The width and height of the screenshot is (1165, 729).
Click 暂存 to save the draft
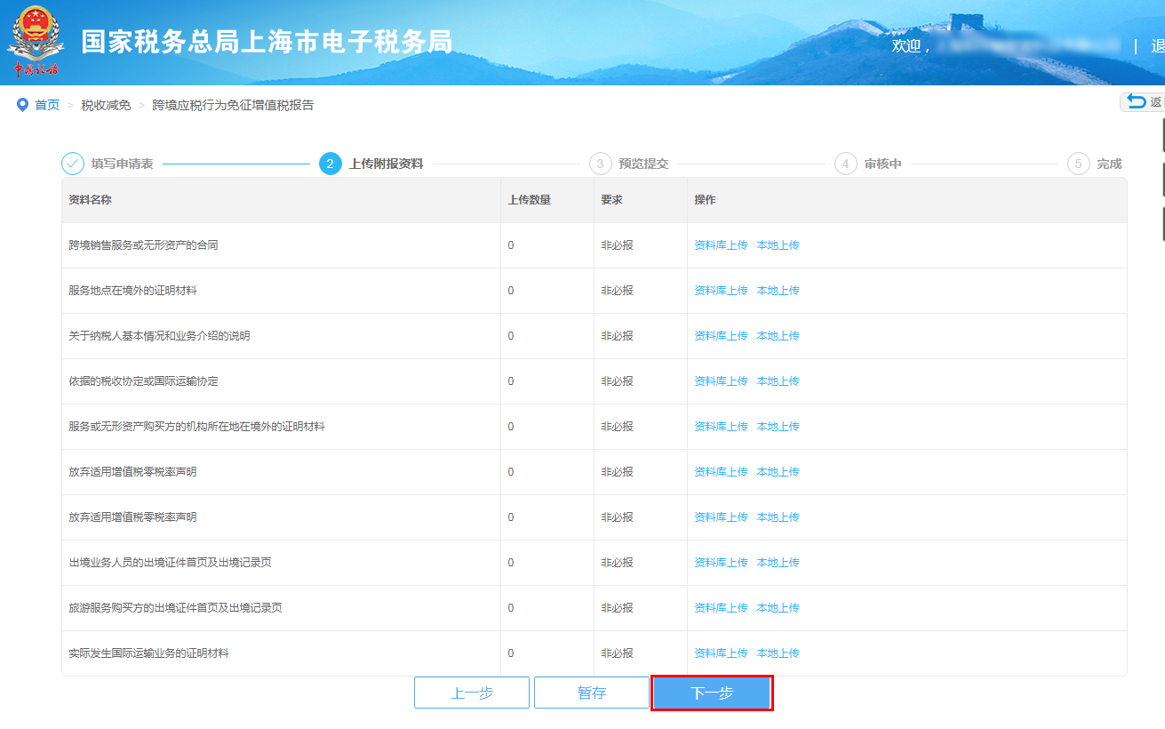tap(591, 692)
